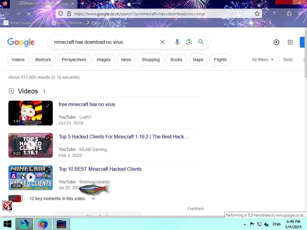307x230 pixels.
Task: Expand the All filters dropdown
Action: click(263, 60)
